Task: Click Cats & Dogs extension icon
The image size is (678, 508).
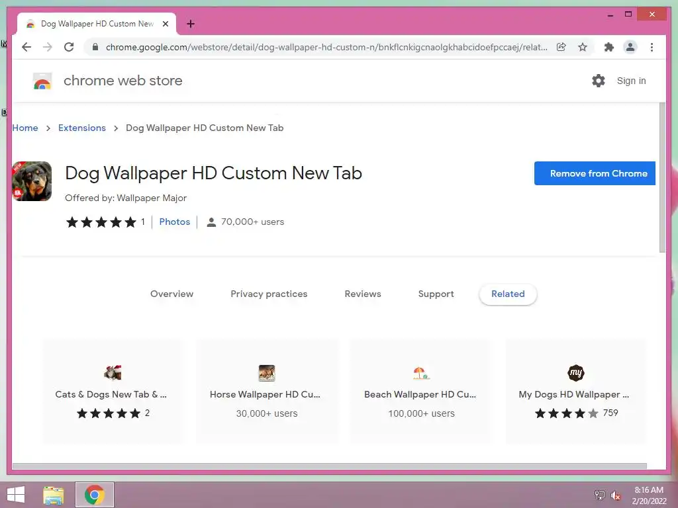Action: [113, 372]
